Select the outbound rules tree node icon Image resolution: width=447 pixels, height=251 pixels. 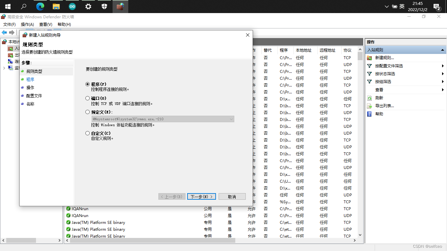click(10, 55)
